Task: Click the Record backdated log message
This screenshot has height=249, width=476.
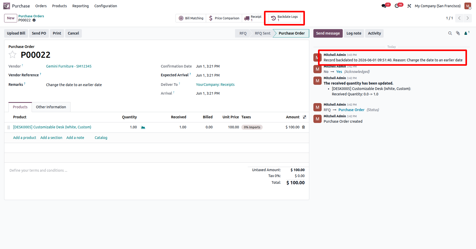Action: click(393, 60)
